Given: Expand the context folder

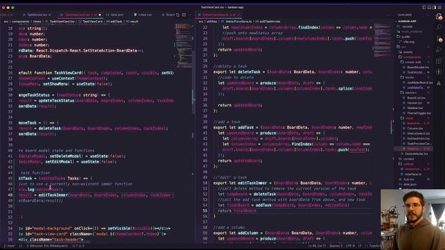Looking at the screenshot, I should click(408, 159).
